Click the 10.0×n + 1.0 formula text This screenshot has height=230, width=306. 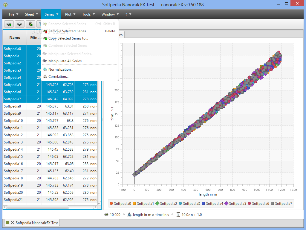pyautogui.click(x=192, y=215)
